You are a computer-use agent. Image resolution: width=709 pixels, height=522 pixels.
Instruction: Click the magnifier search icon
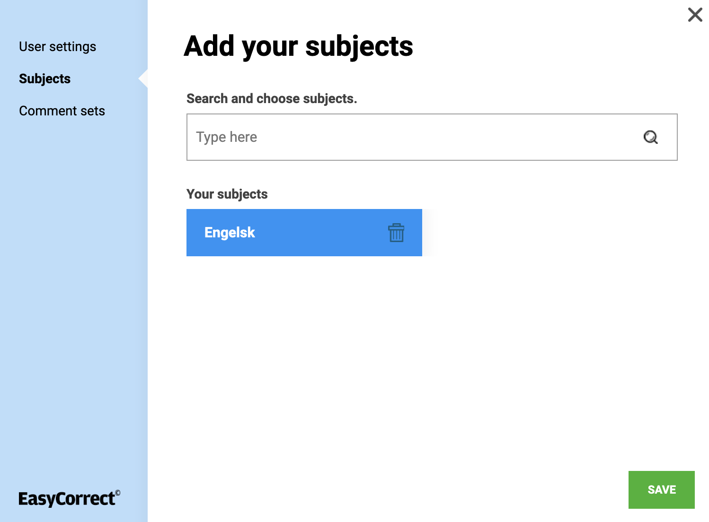tap(651, 137)
